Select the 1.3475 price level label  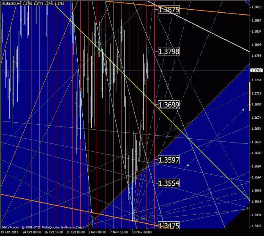tap(169, 225)
